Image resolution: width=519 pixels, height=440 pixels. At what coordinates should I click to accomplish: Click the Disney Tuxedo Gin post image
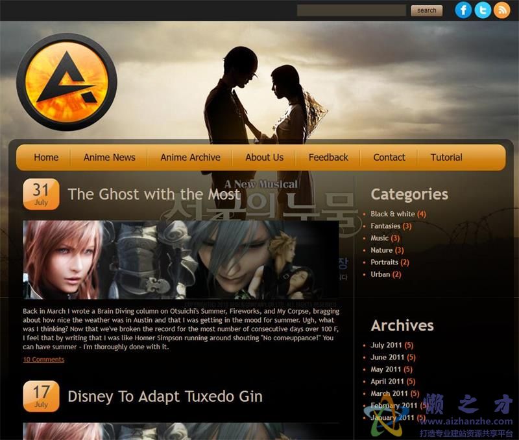181,432
